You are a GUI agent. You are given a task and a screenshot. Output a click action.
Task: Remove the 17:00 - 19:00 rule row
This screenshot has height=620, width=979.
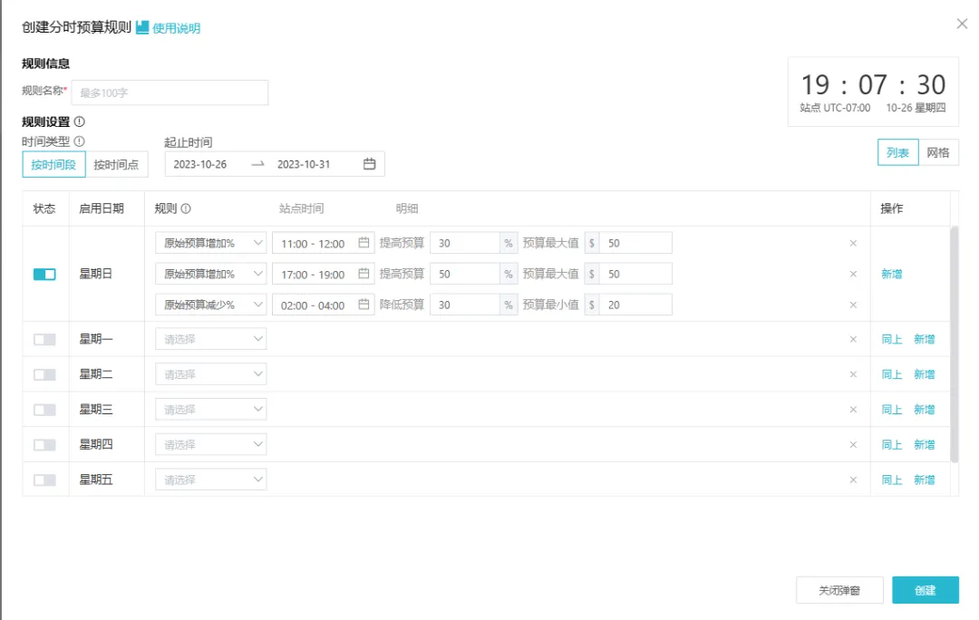coord(853,274)
